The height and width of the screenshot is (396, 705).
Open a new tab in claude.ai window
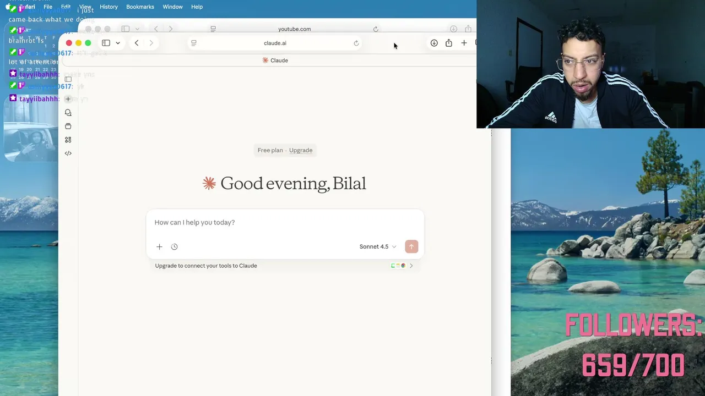point(464,43)
